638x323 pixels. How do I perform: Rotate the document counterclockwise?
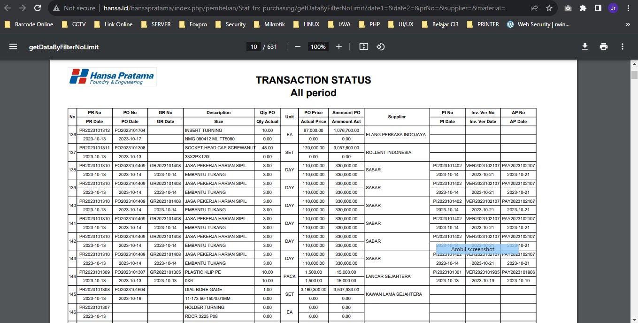pyautogui.click(x=381, y=46)
